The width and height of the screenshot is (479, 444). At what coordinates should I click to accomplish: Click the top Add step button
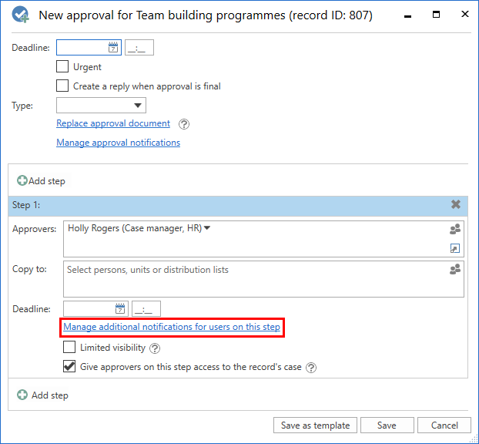pos(42,181)
